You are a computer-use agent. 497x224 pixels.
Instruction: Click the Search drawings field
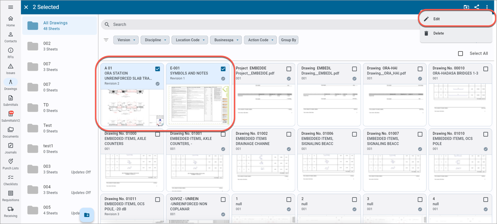click(x=259, y=24)
